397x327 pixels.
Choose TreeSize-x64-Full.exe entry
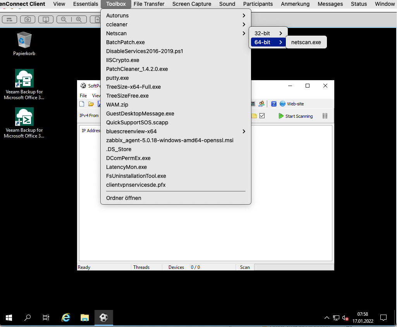[176, 87]
